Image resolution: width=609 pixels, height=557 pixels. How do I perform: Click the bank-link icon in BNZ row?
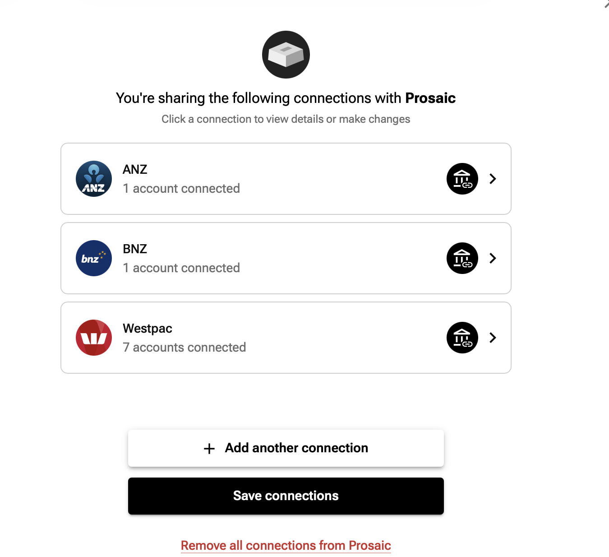point(462,258)
